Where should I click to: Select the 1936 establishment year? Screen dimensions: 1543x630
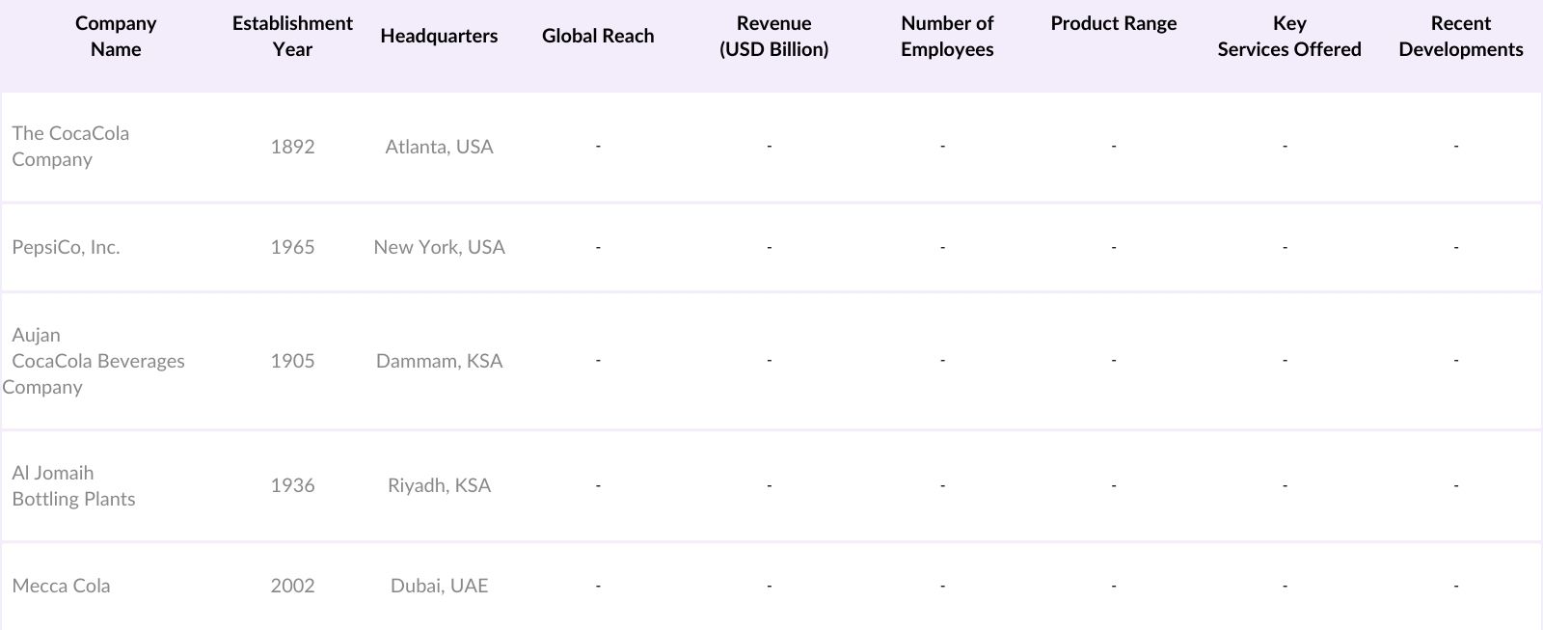pyautogui.click(x=292, y=485)
